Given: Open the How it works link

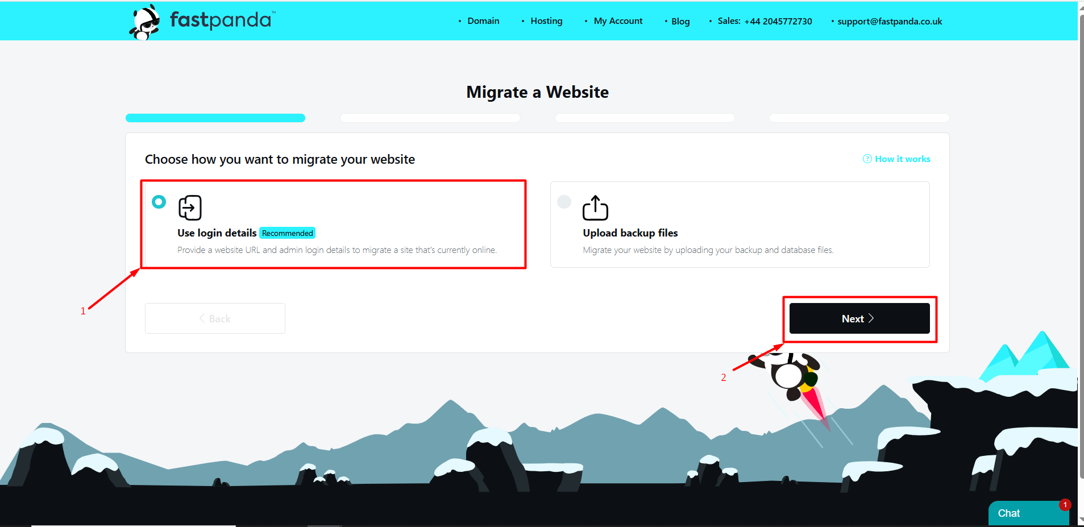Looking at the screenshot, I should coord(902,159).
